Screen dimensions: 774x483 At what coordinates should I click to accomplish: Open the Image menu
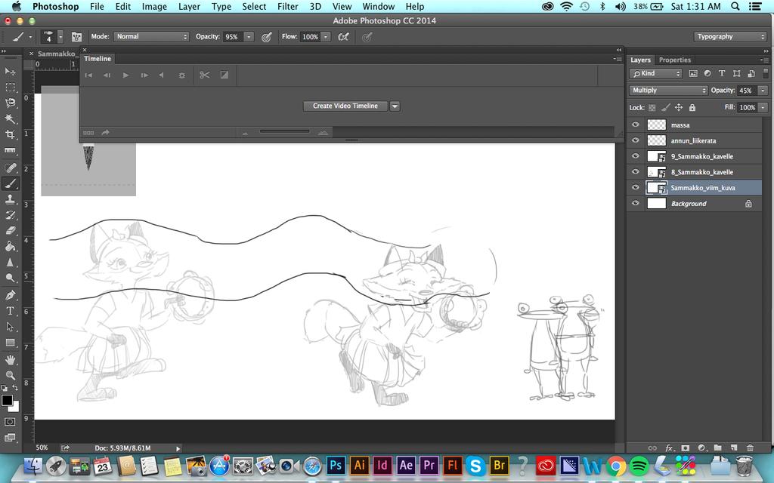154,6
